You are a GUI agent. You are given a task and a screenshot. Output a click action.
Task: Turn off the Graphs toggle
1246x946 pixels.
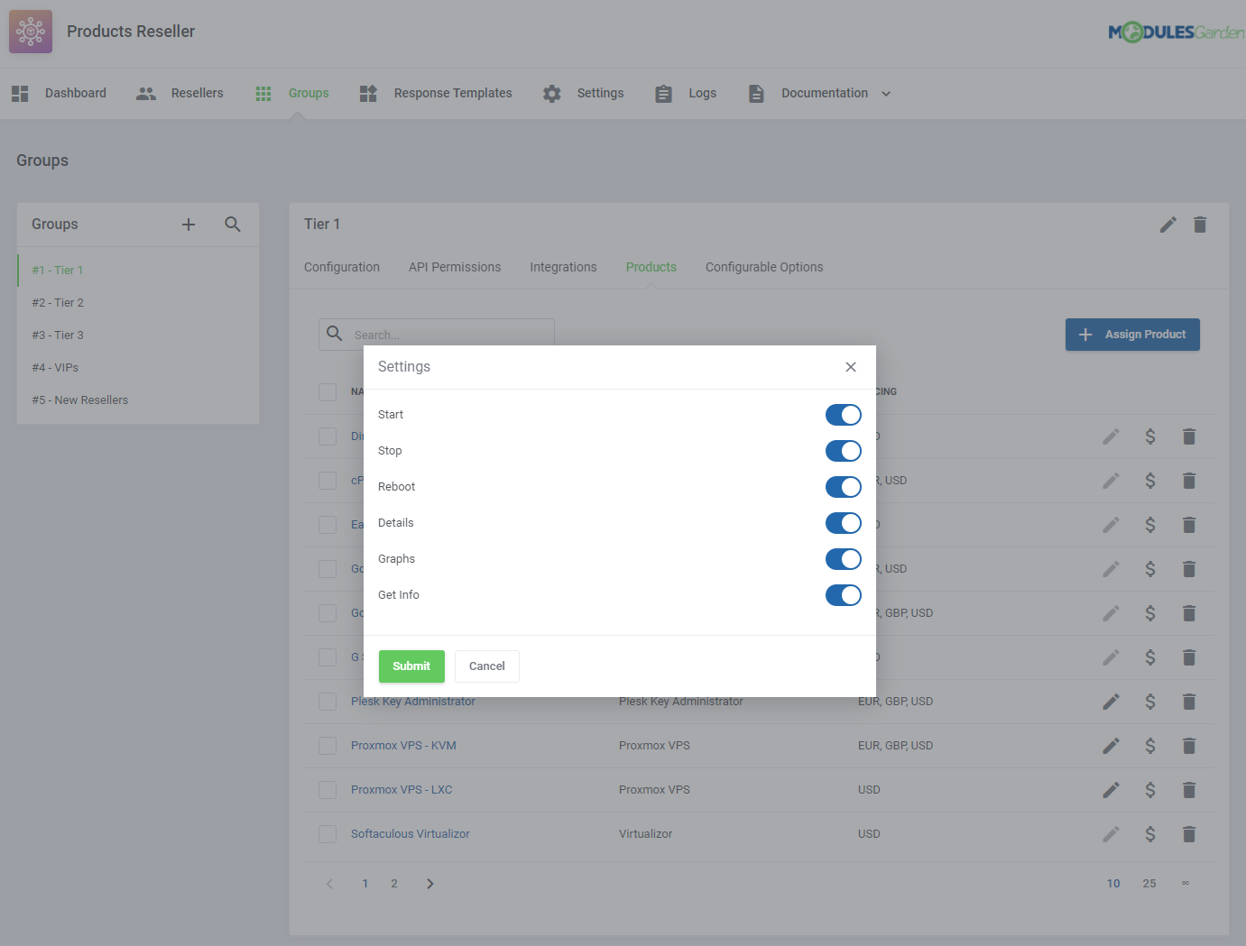843,559
